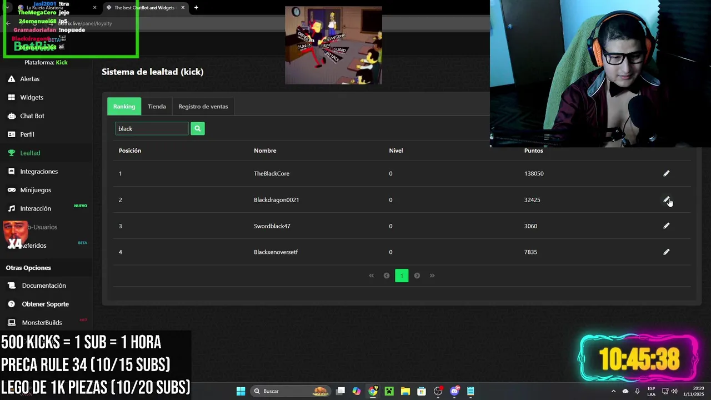The width and height of the screenshot is (711, 400).
Task: Select TheBlackCore name cell
Action: (x=272, y=173)
